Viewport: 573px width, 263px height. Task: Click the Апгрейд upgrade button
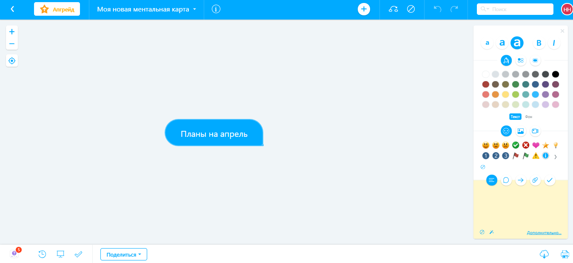57,9
